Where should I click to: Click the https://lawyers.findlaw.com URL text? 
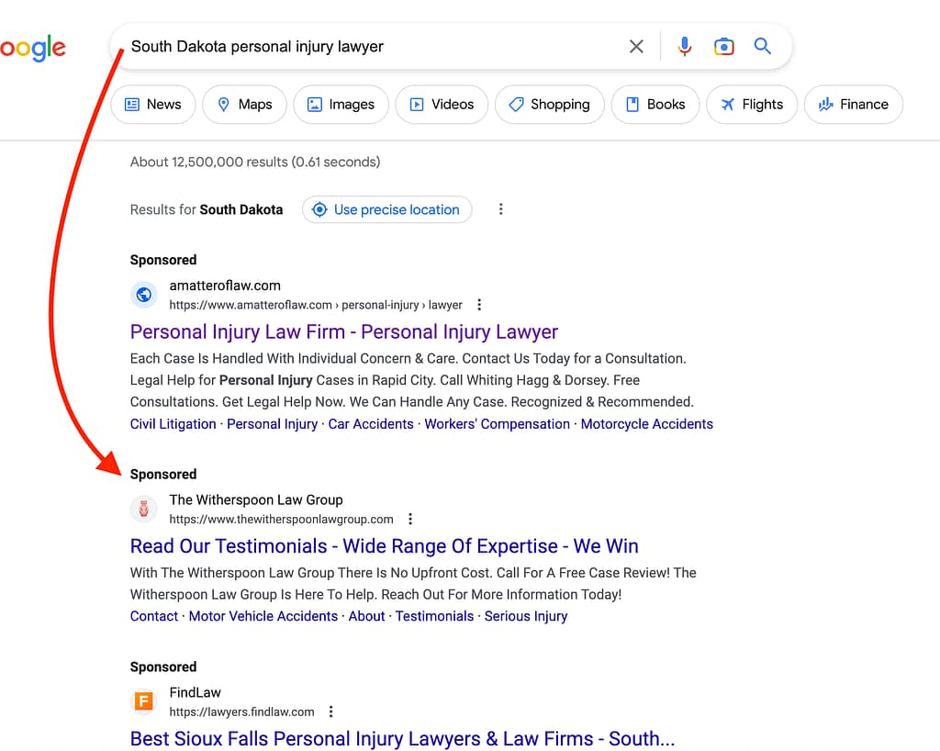(241, 712)
